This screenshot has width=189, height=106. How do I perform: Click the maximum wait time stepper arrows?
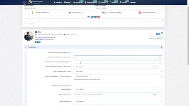pos(160,57)
